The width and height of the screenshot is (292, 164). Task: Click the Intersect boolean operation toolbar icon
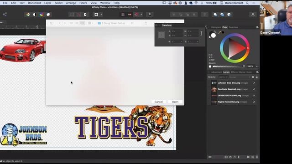[229, 15]
